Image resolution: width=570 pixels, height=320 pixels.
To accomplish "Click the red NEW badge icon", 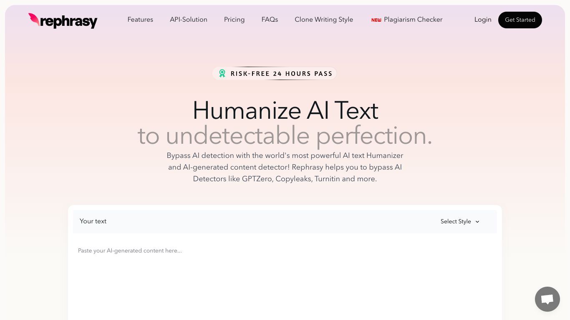I will click(x=376, y=20).
